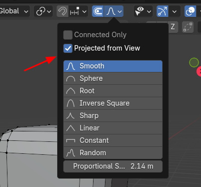201x187 pixels.
Task: Open the gizmo options dropdown arrow
Action: coord(174,11)
